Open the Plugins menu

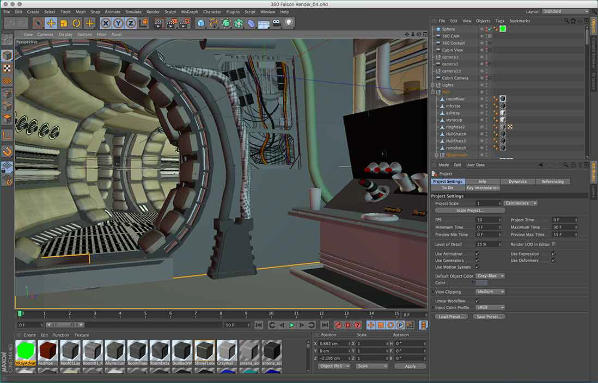(x=233, y=12)
